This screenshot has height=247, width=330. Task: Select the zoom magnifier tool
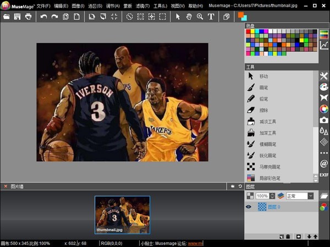point(200,17)
